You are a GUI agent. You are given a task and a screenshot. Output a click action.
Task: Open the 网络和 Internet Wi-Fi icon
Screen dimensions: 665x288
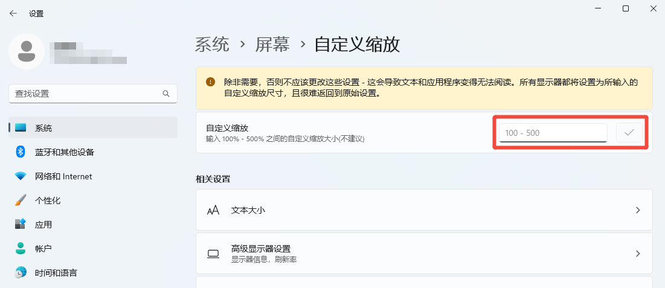(21, 176)
